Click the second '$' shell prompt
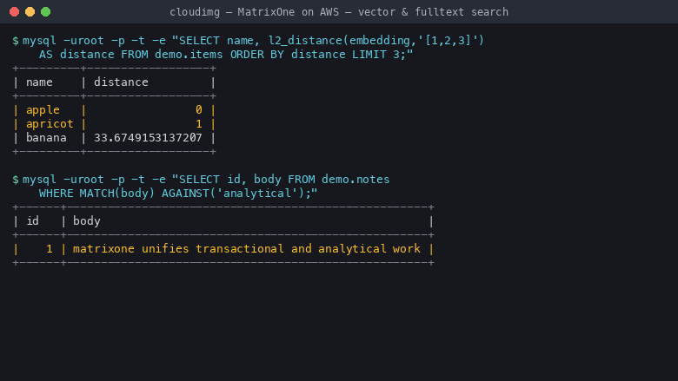The width and height of the screenshot is (678, 381). coord(16,180)
